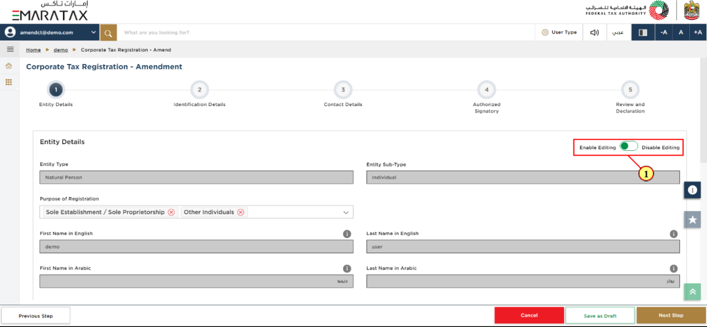
Task: Click the demo breadcrumb link
Action: [x=61, y=50]
